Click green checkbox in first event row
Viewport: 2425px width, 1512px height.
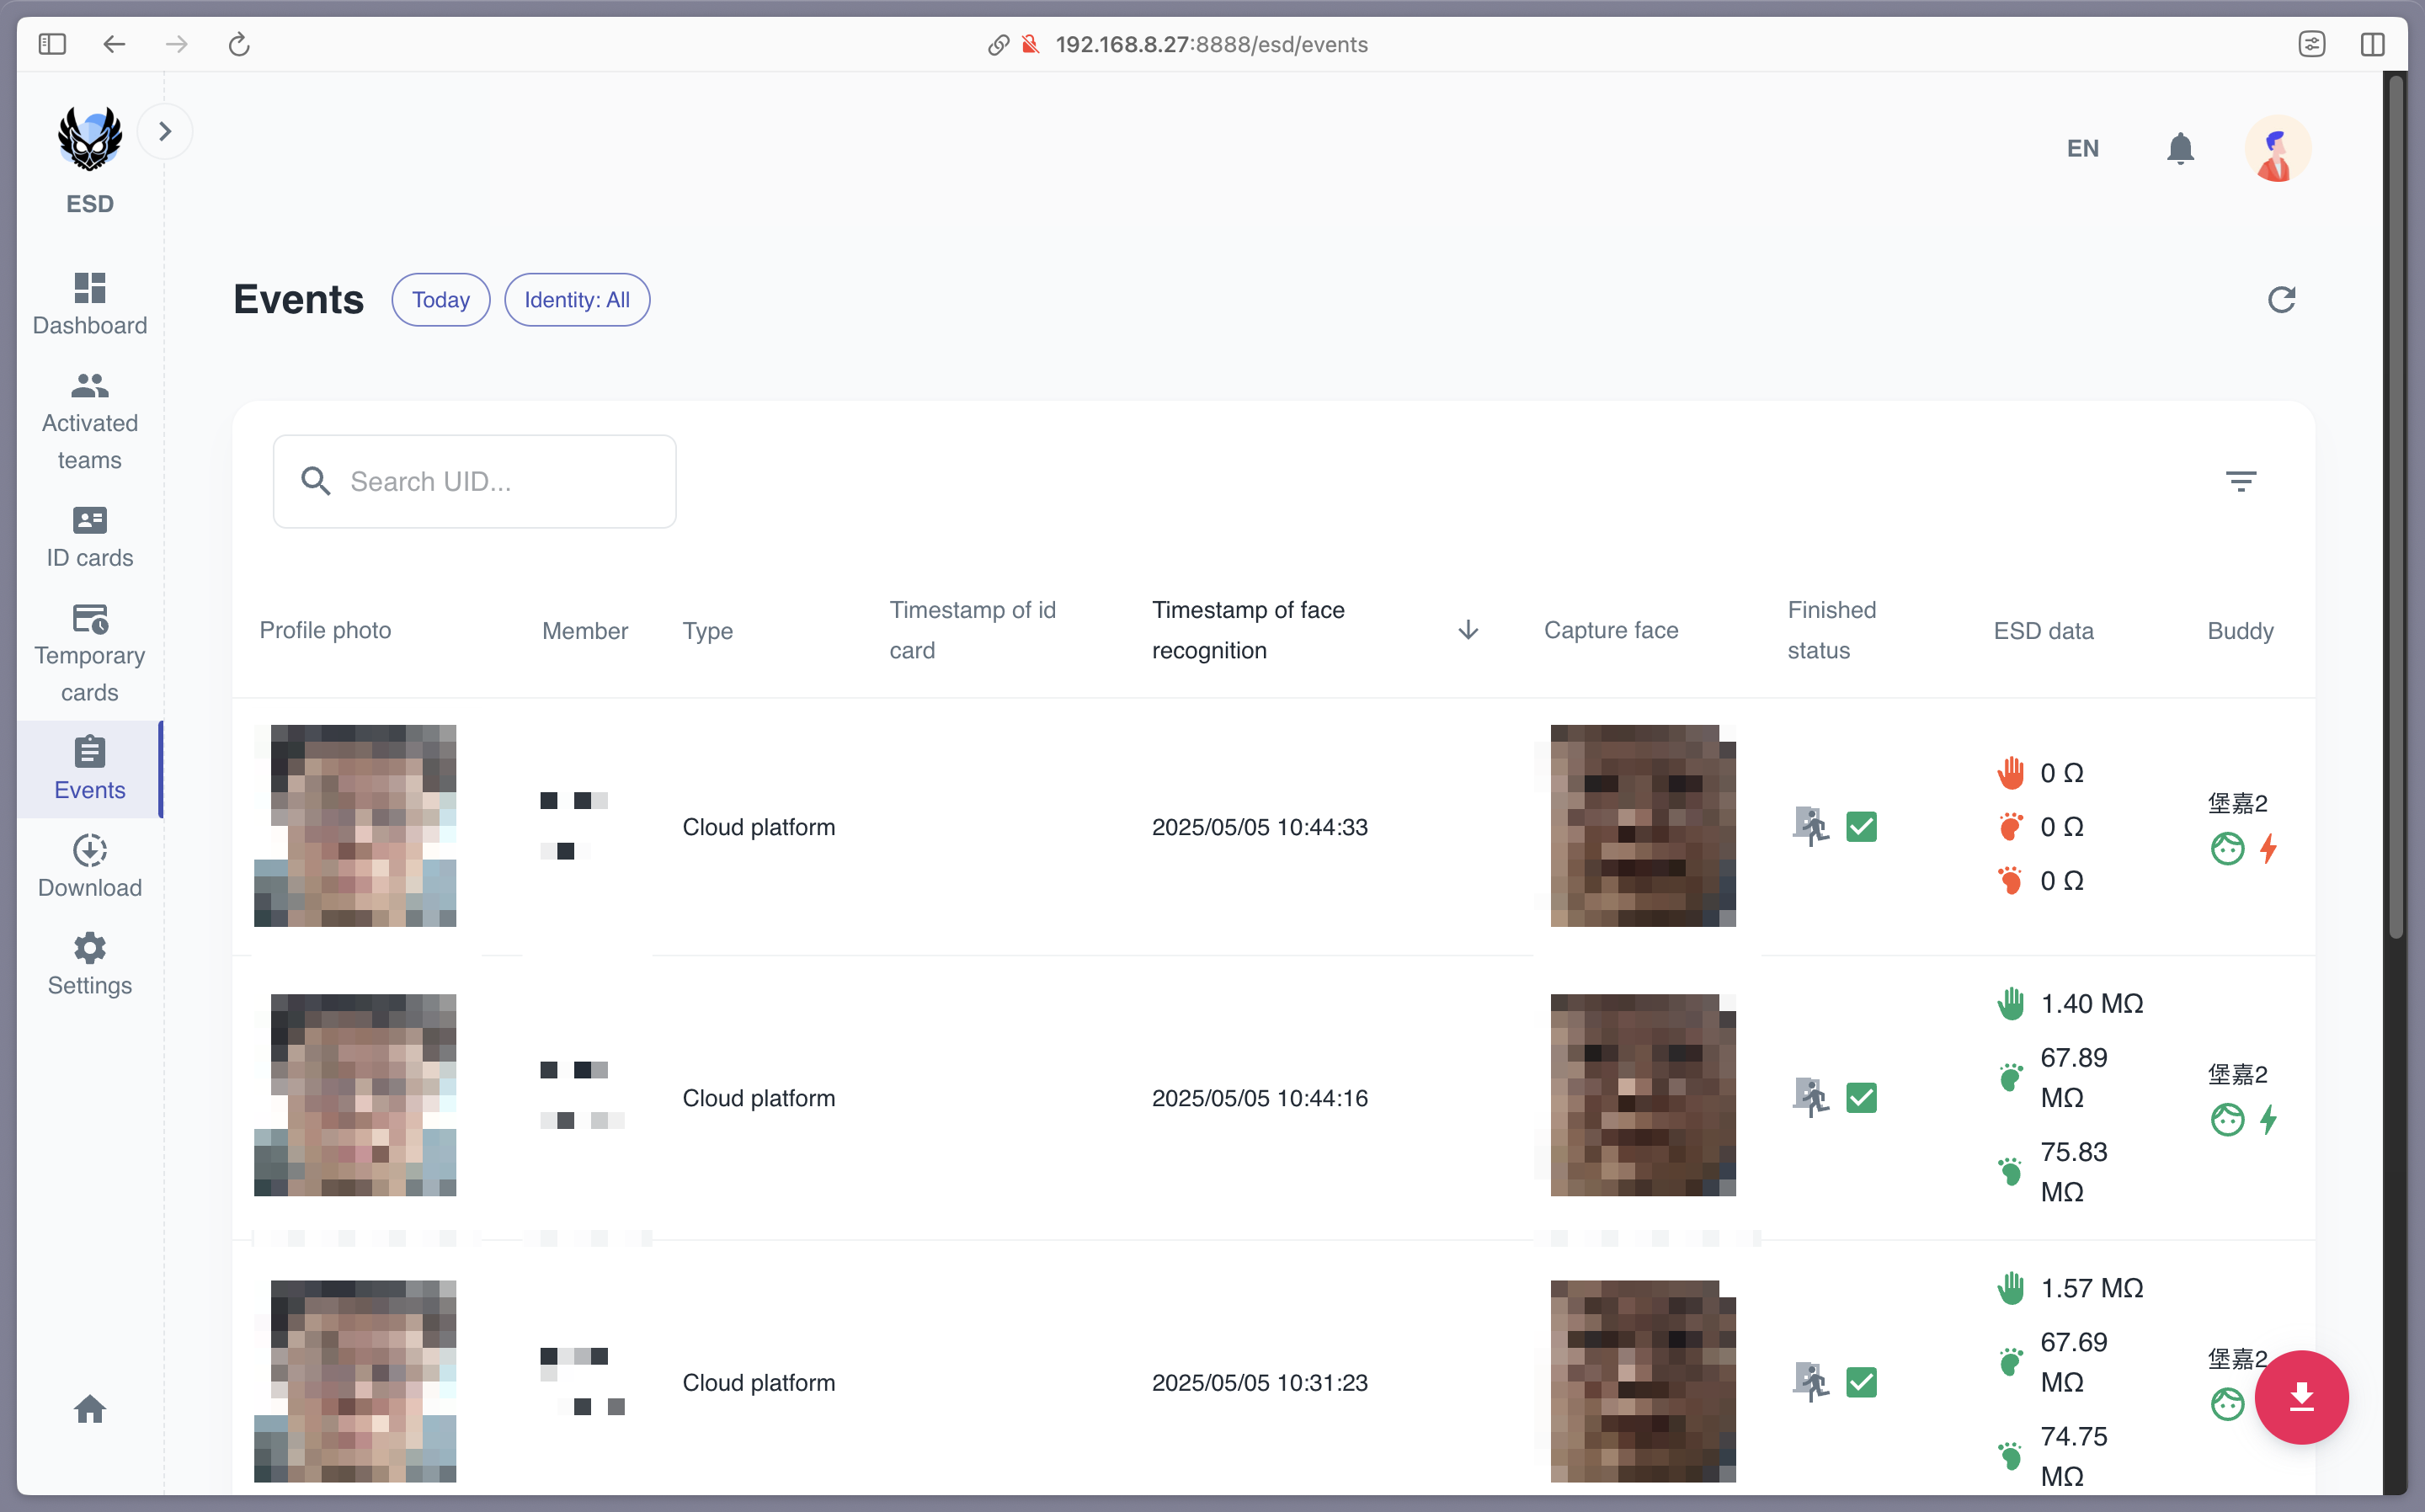(x=1861, y=827)
